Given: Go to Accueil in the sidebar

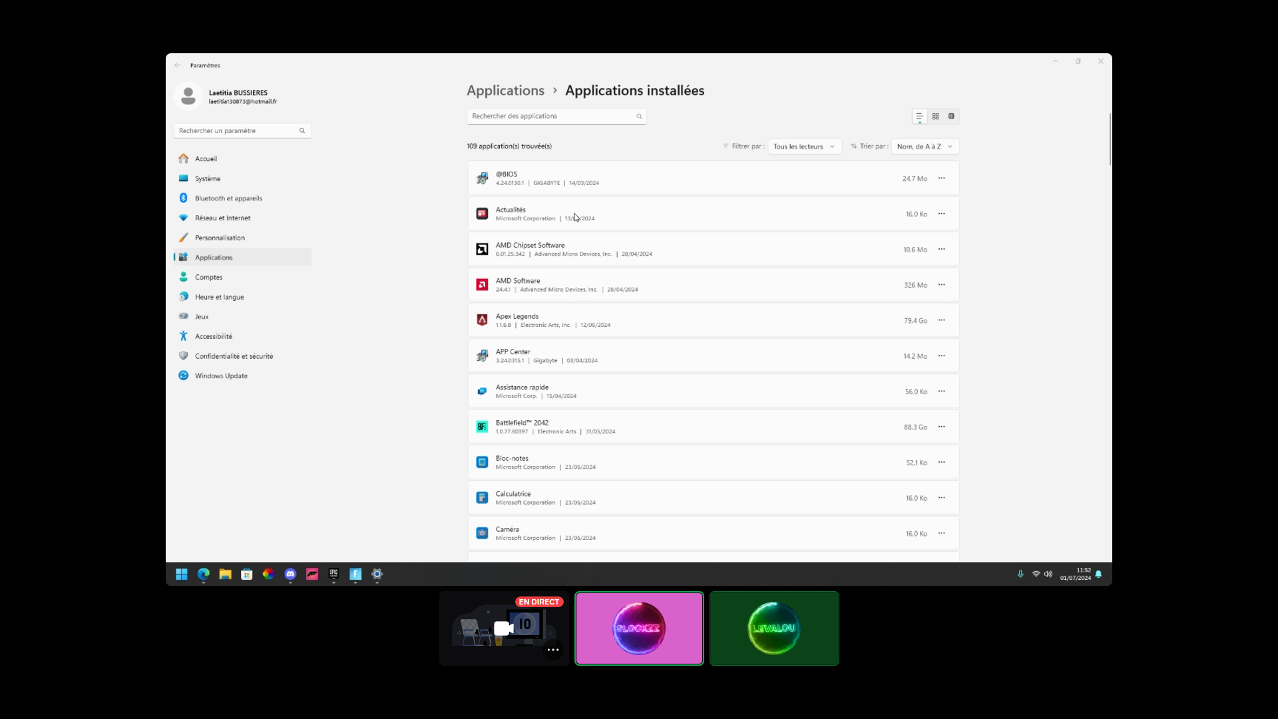Looking at the screenshot, I should 242,158.
